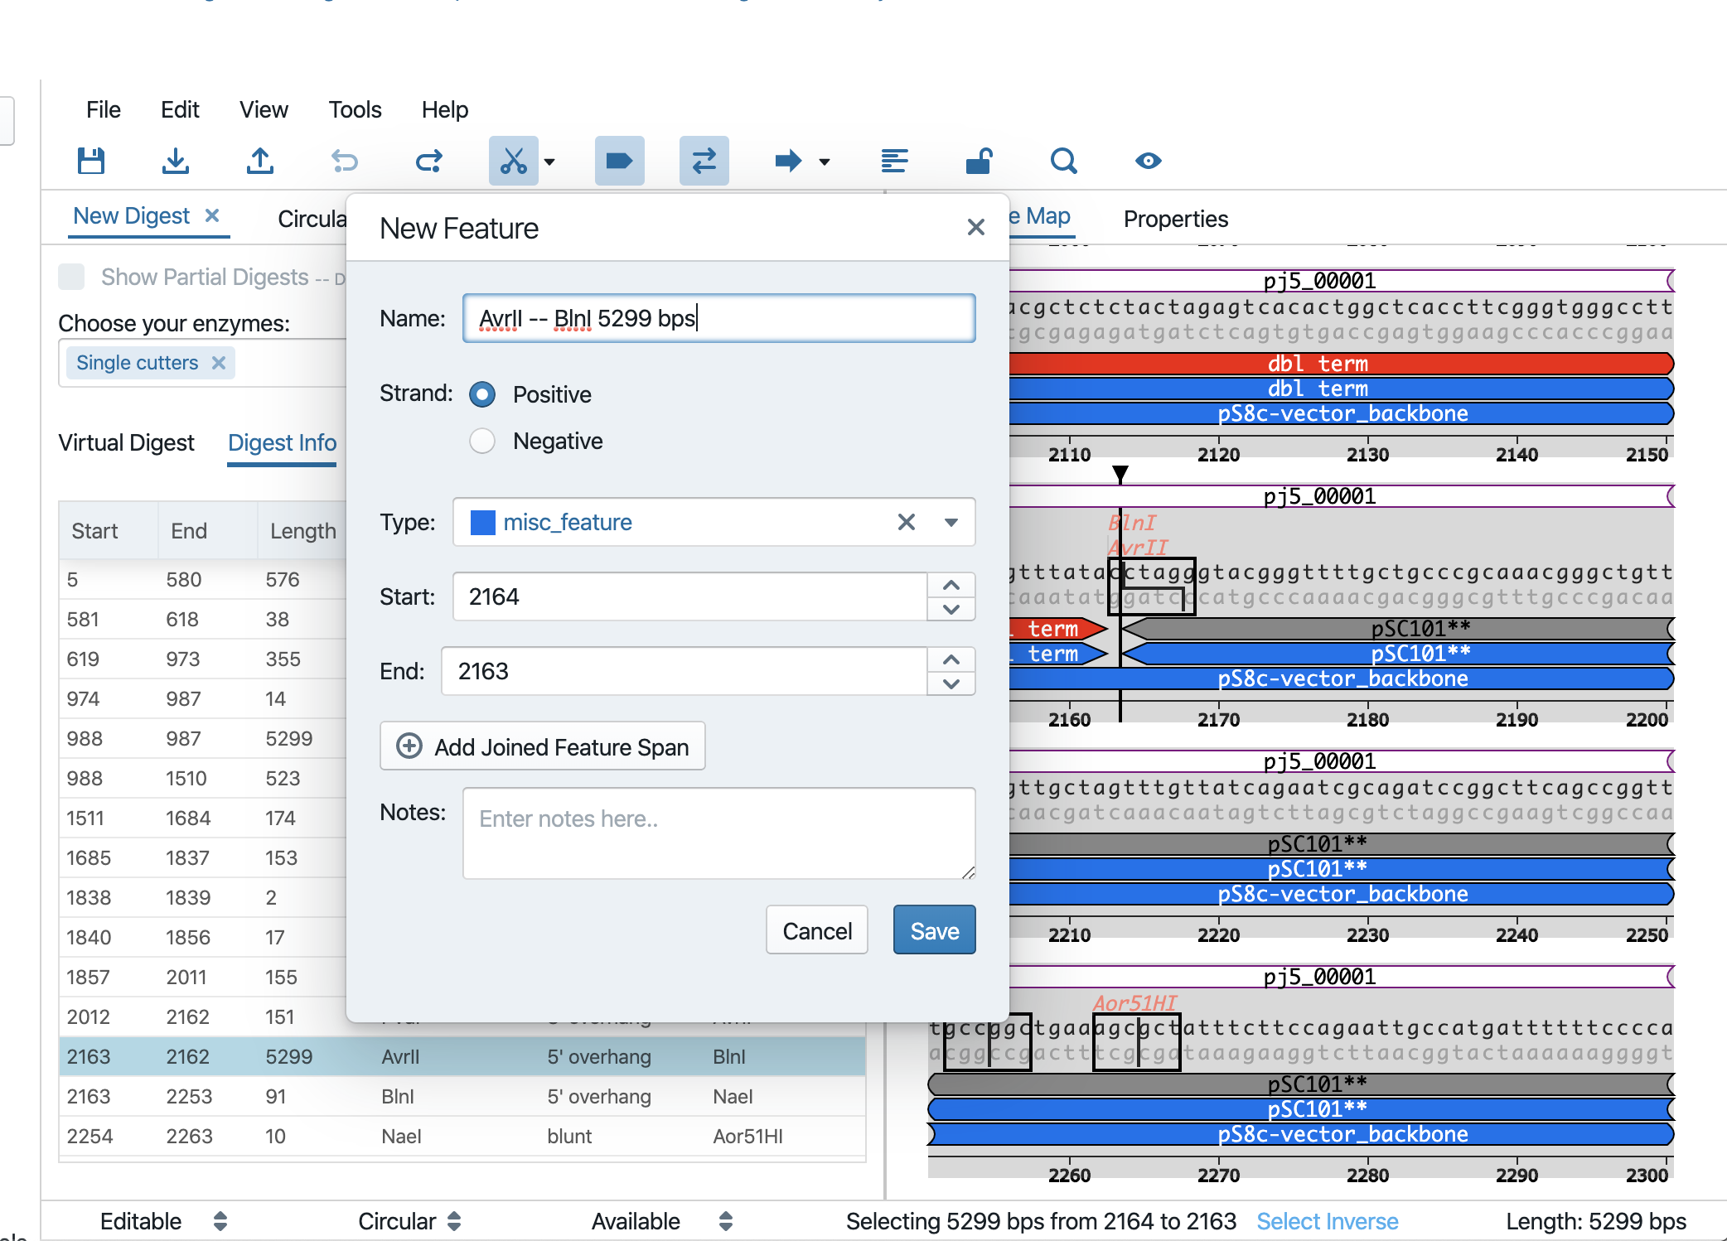The height and width of the screenshot is (1241, 1727).
Task: Open the search magnifier tool
Action: click(1064, 161)
